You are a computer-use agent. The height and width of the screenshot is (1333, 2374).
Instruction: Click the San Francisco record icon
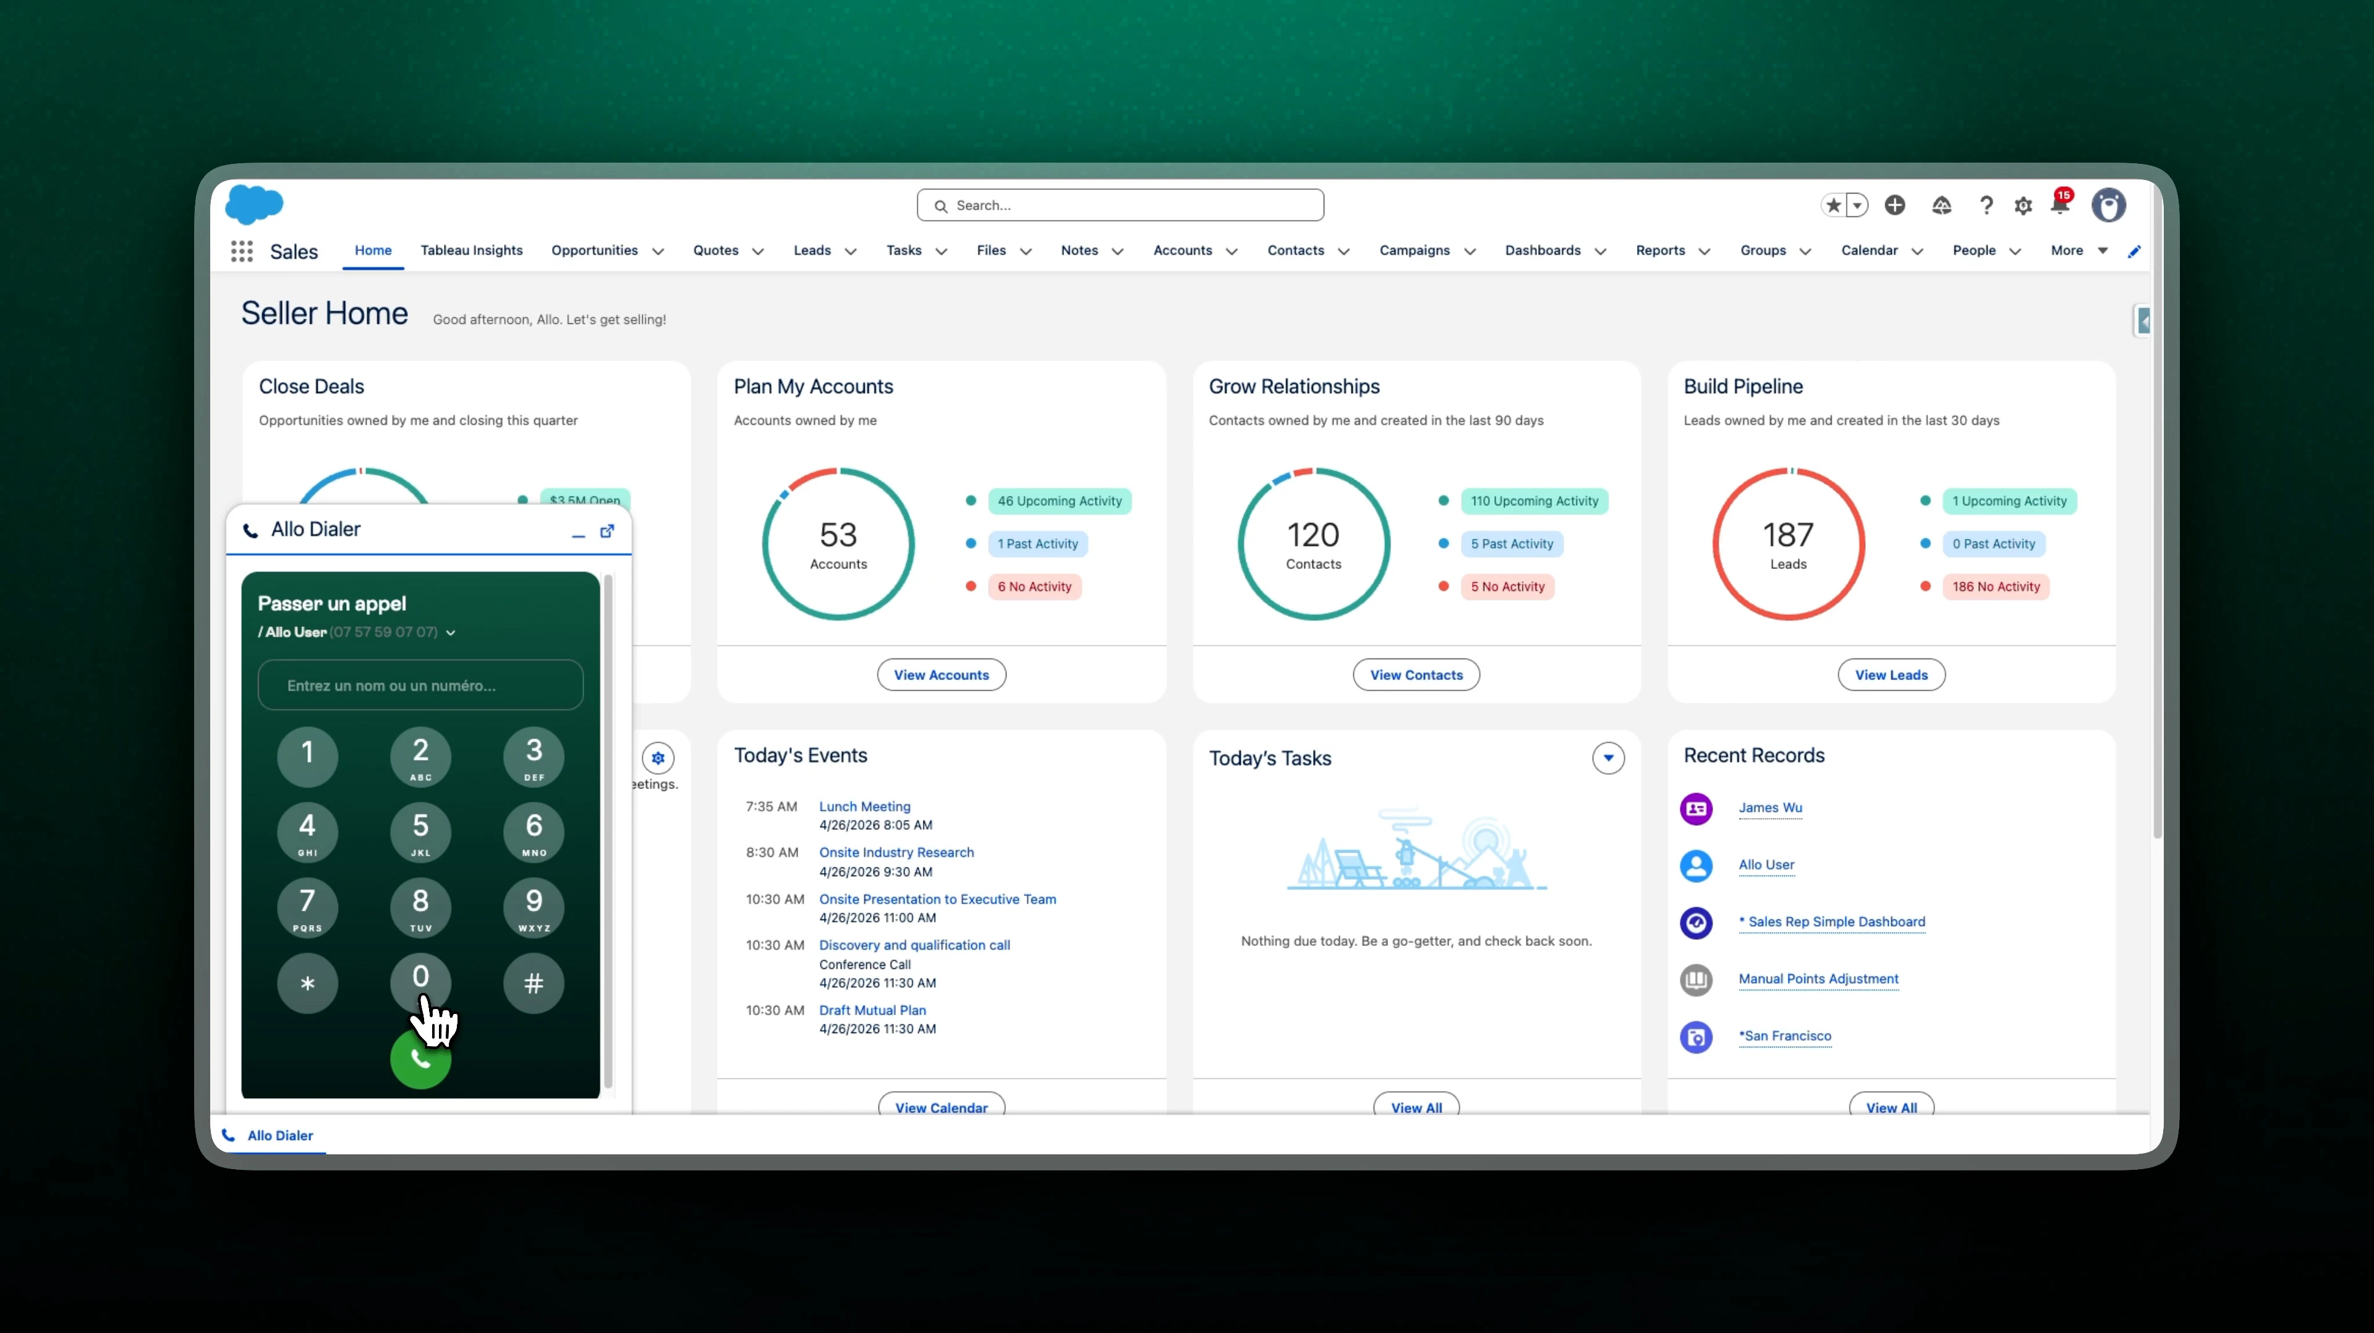tap(1696, 1037)
